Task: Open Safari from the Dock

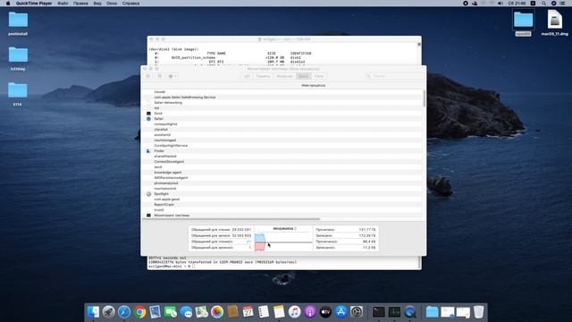Action: (124, 312)
